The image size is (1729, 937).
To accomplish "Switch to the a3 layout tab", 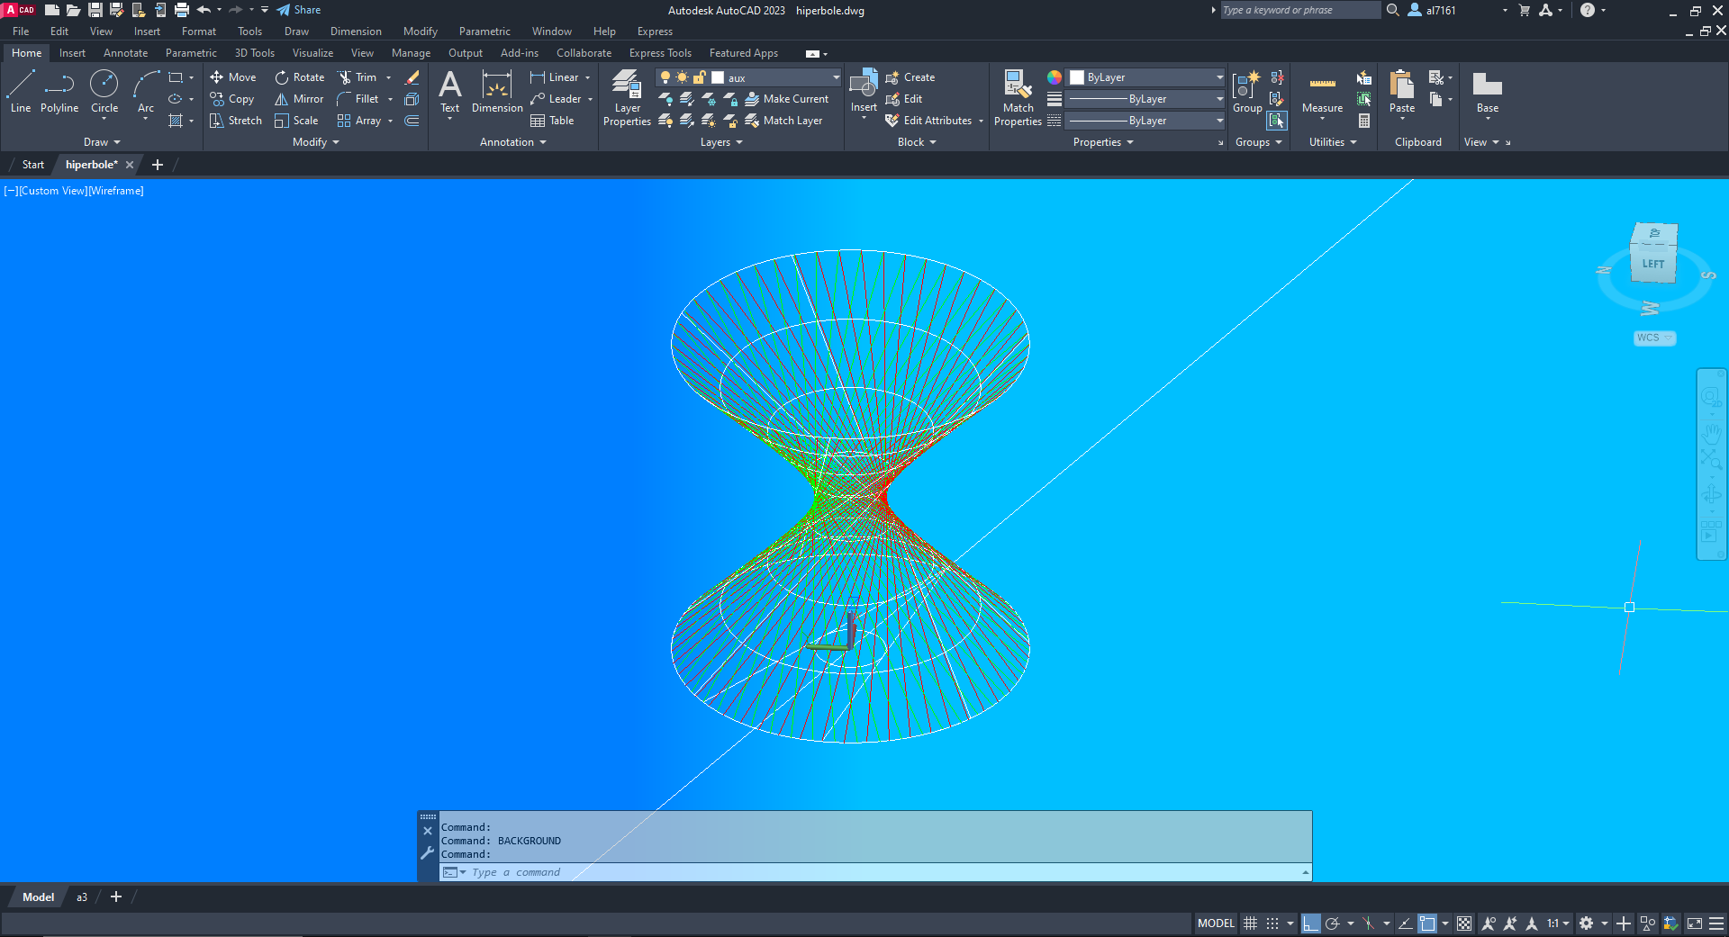I will tap(82, 897).
